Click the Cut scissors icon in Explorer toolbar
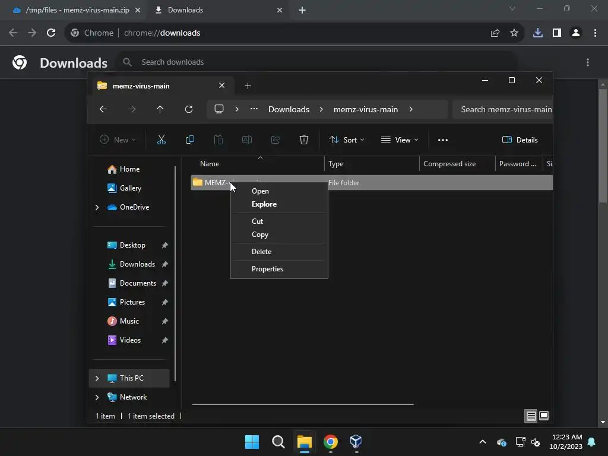This screenshot has height=456, width=608. pos(161,140)
